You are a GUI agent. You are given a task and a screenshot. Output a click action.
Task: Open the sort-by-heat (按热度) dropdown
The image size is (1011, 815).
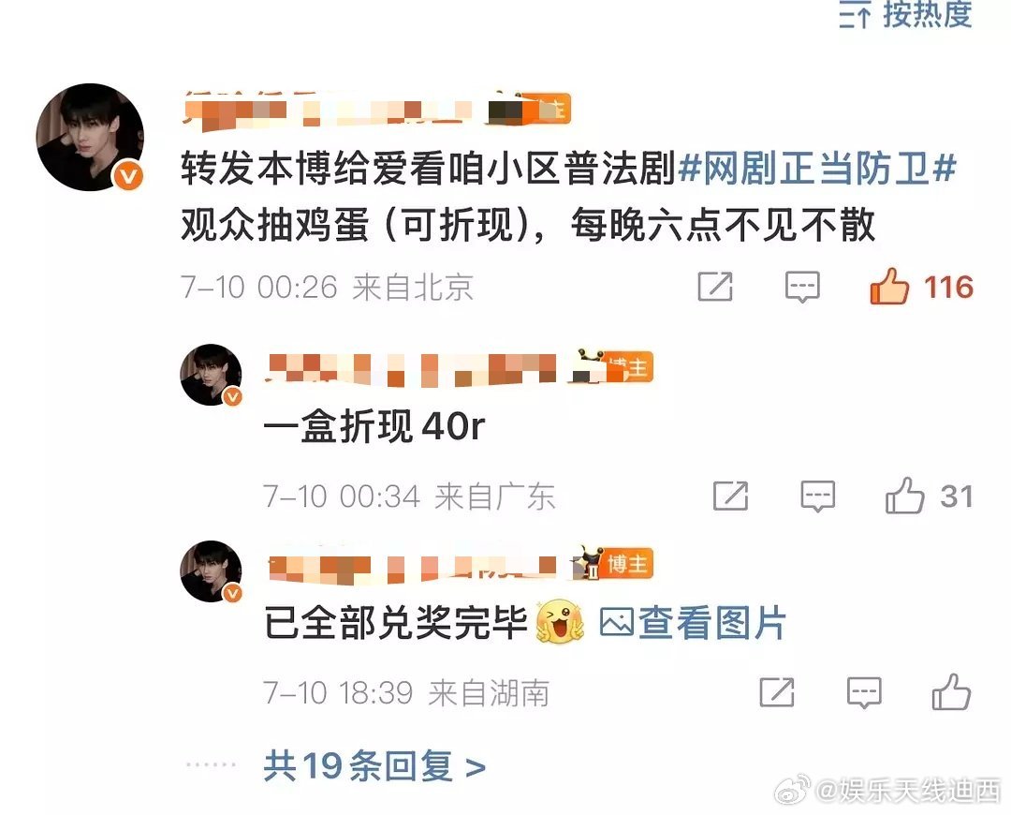tap(905, 14)
